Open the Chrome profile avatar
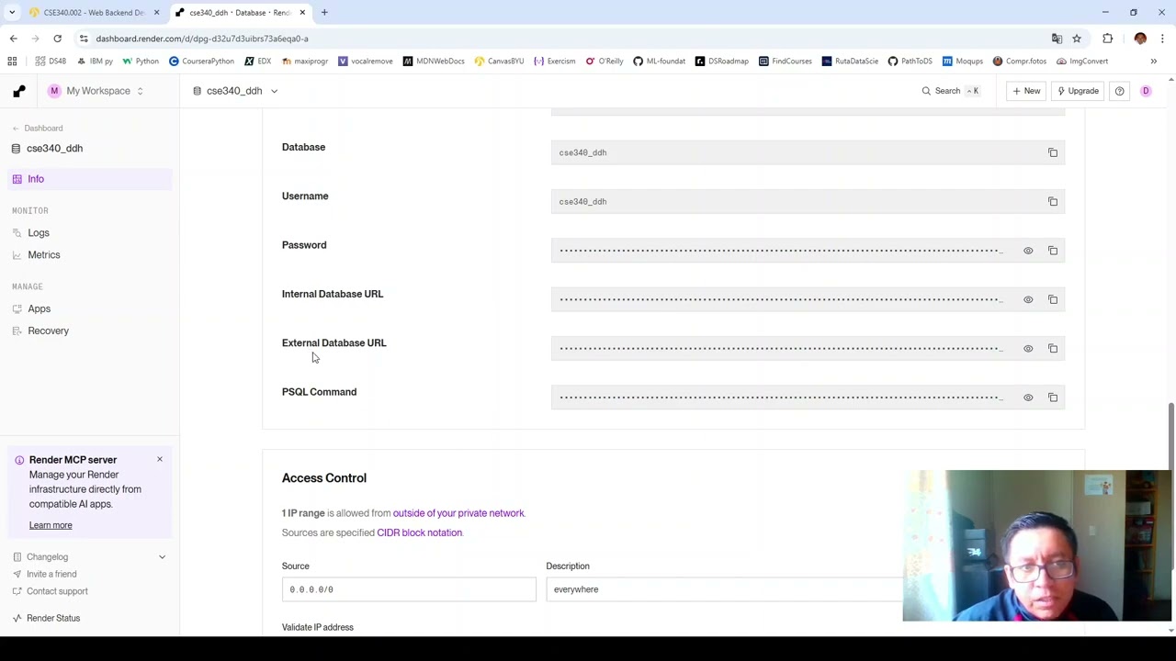The height and width of the screenshot is (661, 1176). tap(1140, 39)
